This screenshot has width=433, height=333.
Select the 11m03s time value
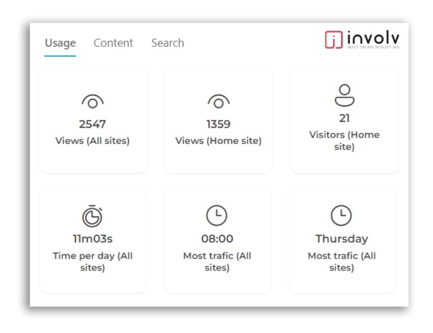[x=93, y=239]
